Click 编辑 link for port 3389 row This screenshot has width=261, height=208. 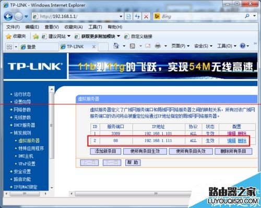[x=232, y=133]
